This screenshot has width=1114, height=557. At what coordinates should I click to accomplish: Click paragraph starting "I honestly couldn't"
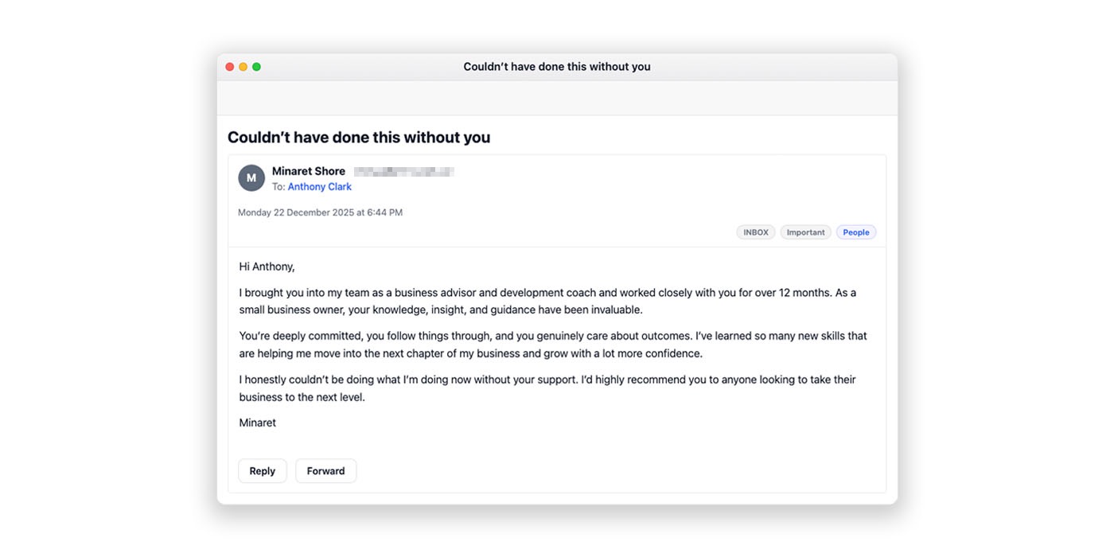547,388
